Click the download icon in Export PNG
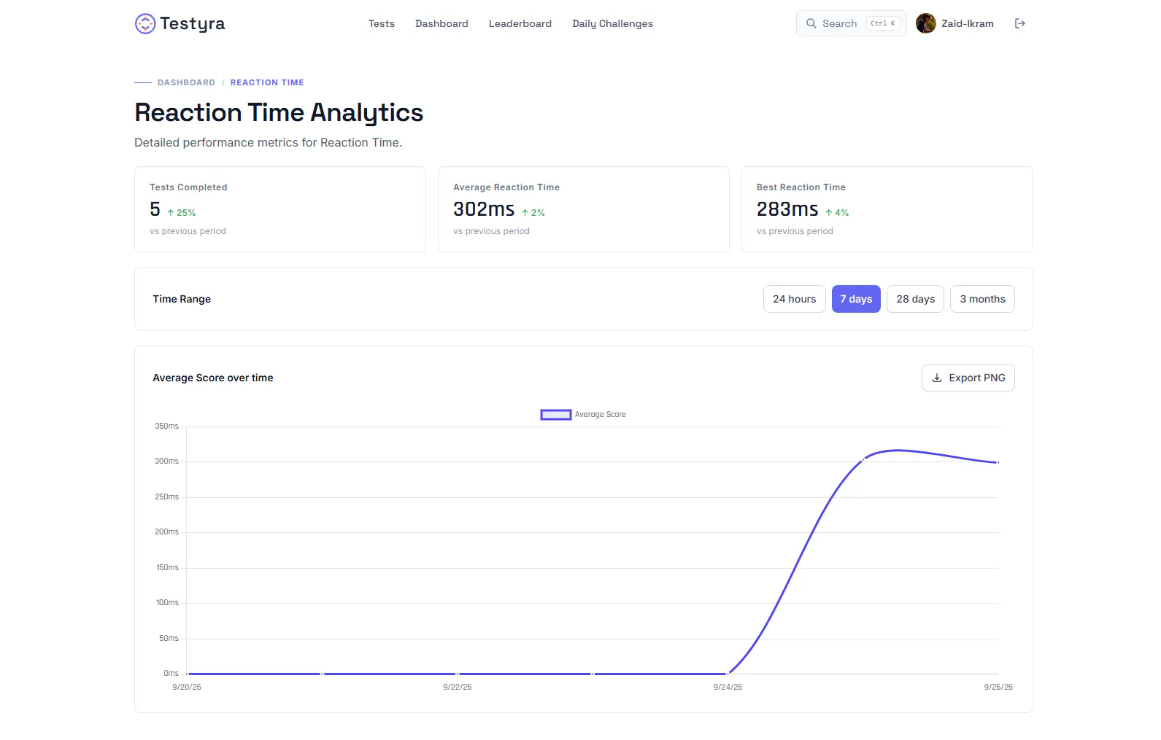The width and height of the screenshot is (1161, 740). pos(937,378)
